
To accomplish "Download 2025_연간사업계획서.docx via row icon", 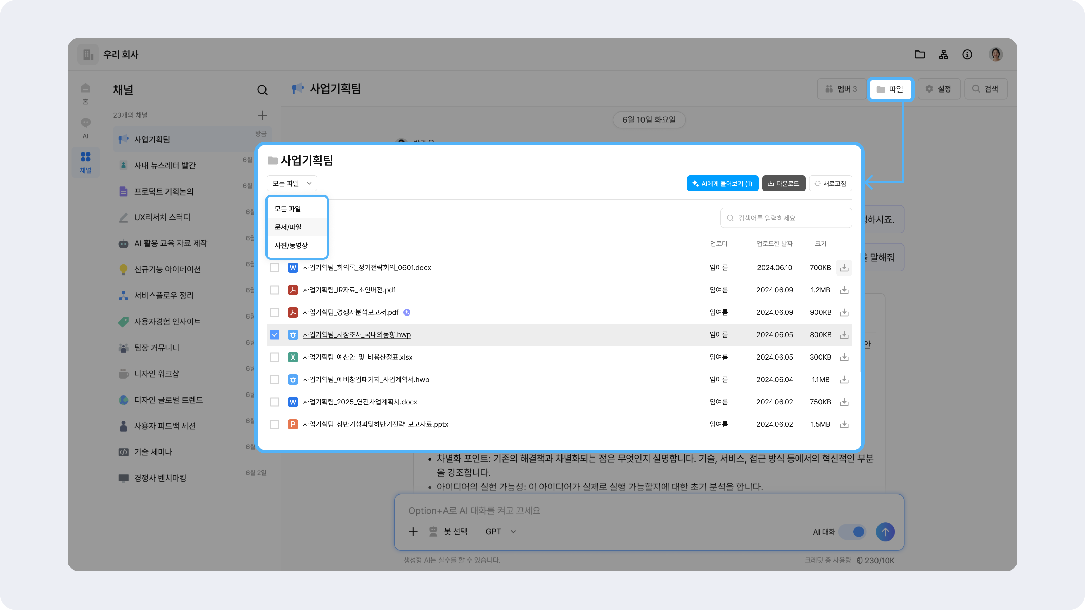I will [844, 402].
